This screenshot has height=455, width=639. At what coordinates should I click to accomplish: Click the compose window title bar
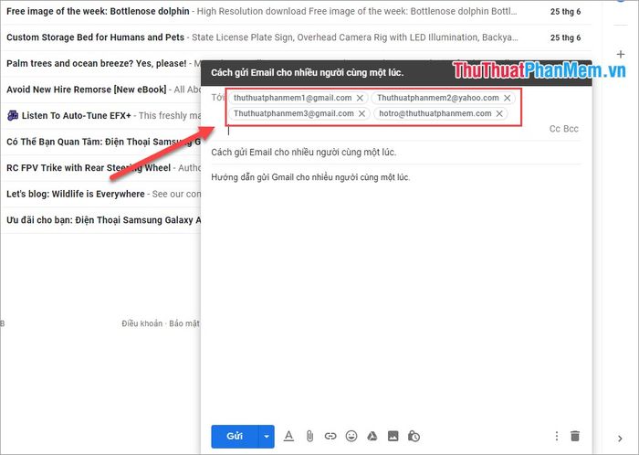tap(396, 73)
